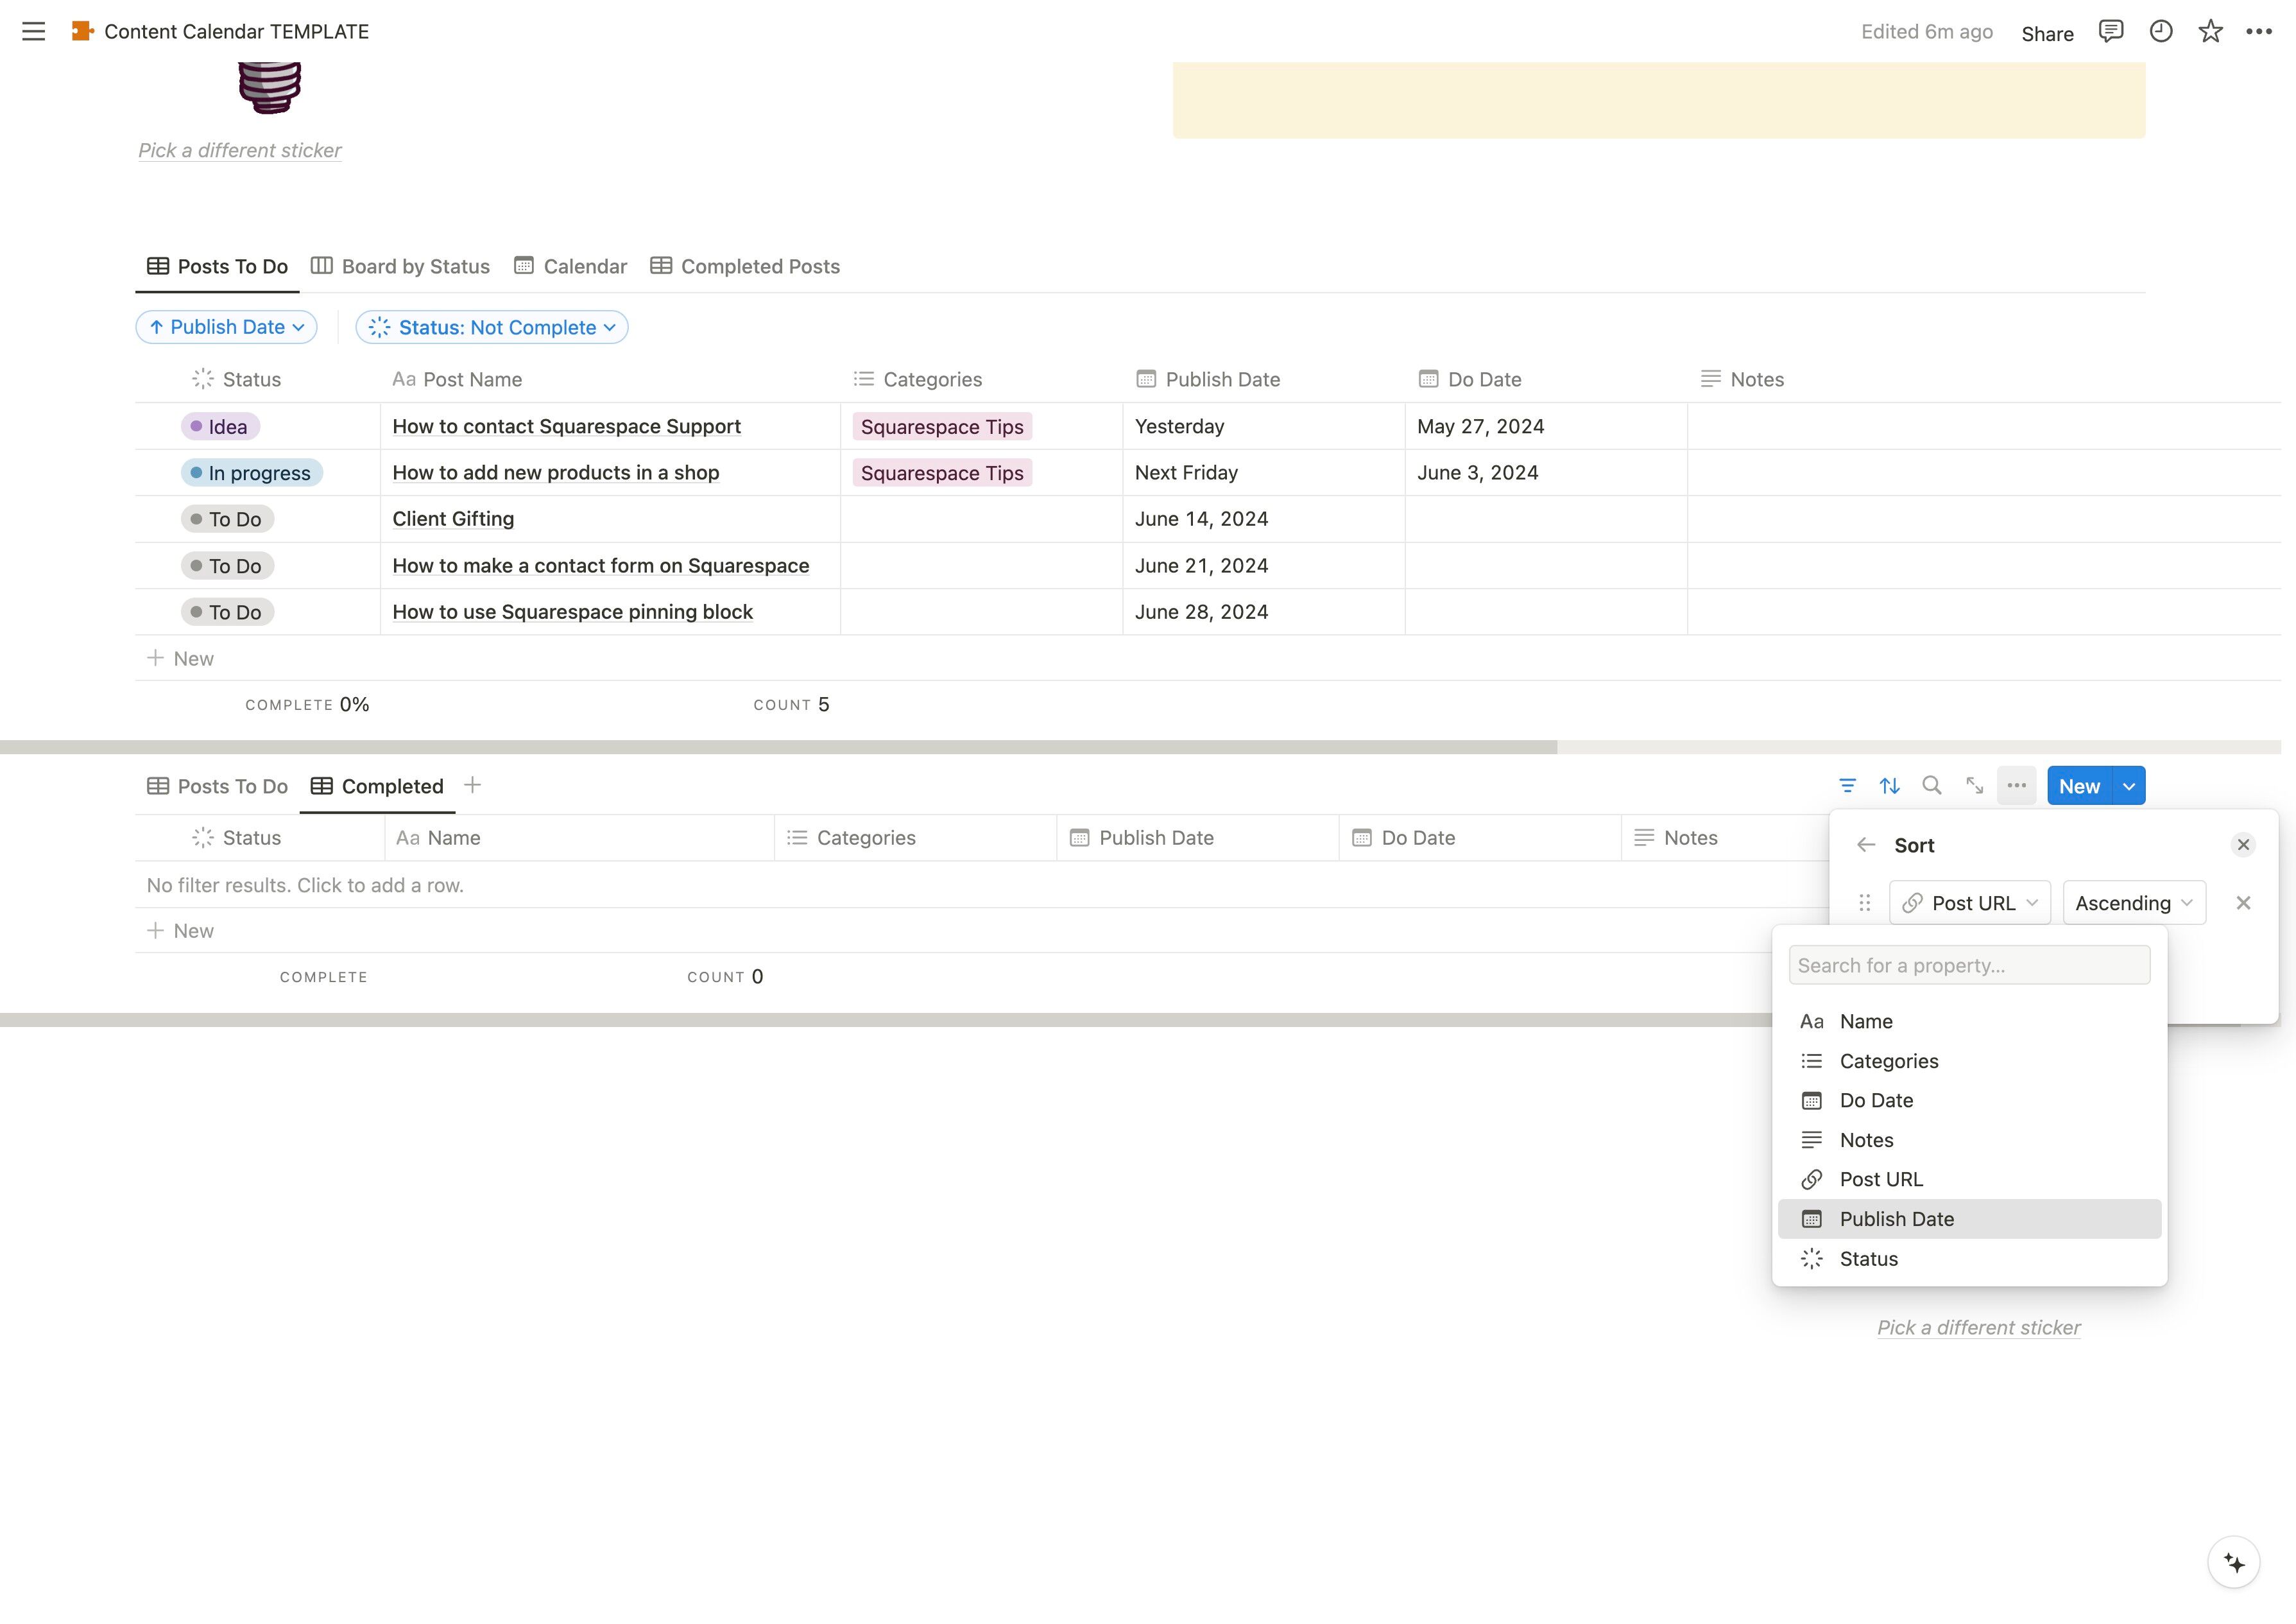Switch to Board by Status tab
This screenshot has width=2296, height=1624.
[x=400, y=266]
